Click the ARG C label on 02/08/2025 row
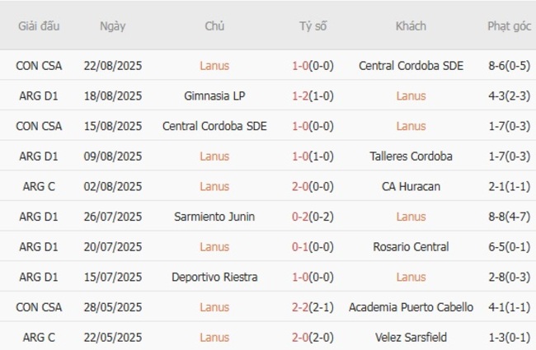 tap(39, 186)
